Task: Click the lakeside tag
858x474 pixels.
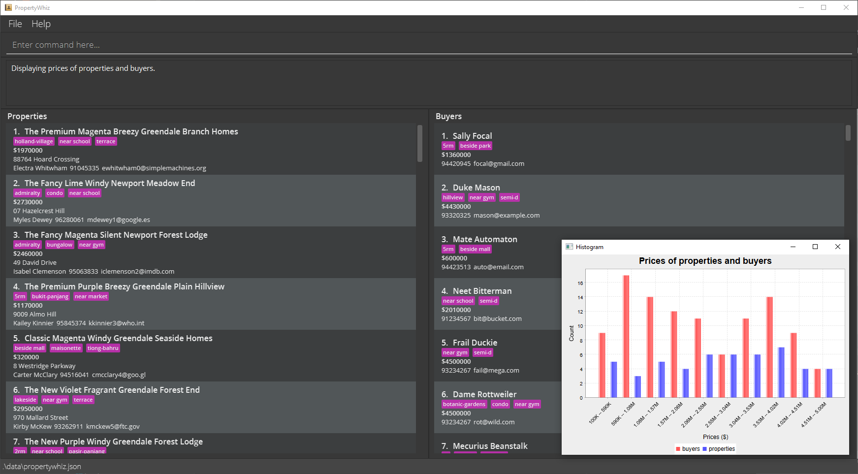Action: [25, 400]
